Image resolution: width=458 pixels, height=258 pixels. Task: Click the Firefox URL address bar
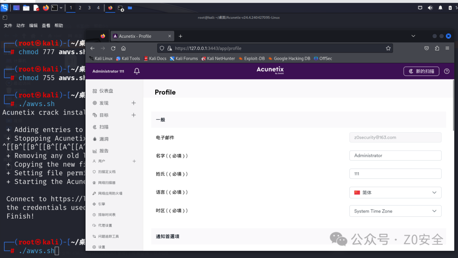coord(274,48)
